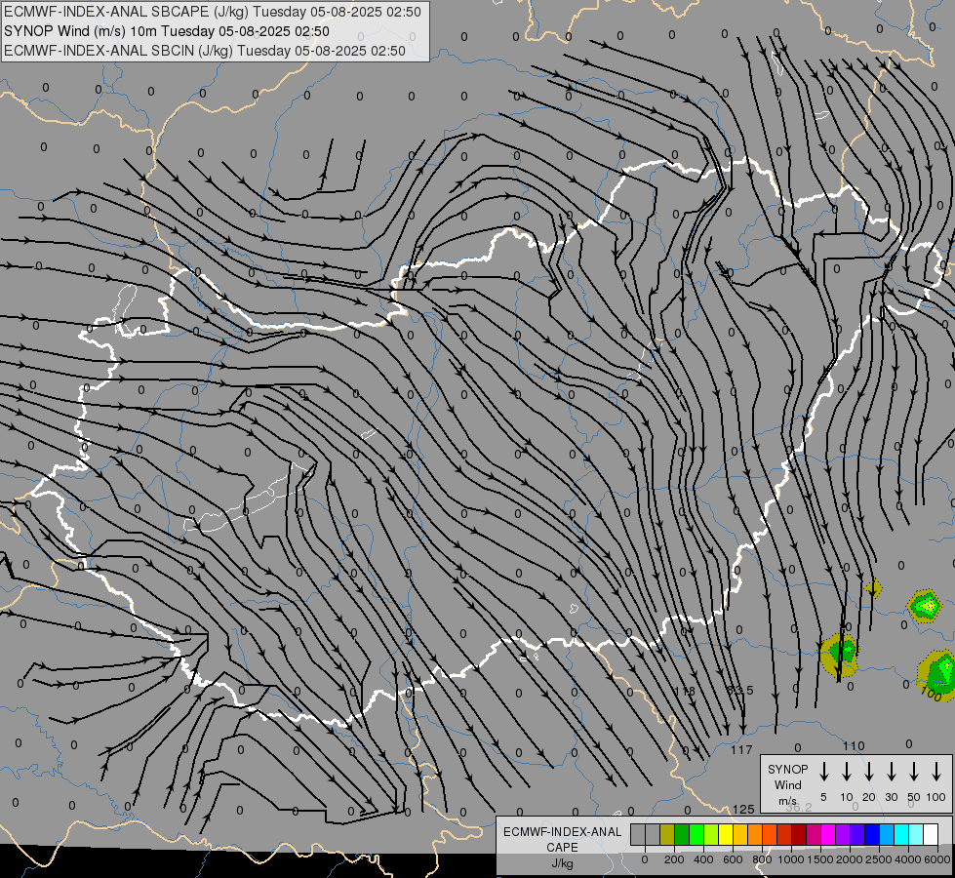
Task: Click the 50 m/s wind arrow in legend
Action: (x=914, y=772)
